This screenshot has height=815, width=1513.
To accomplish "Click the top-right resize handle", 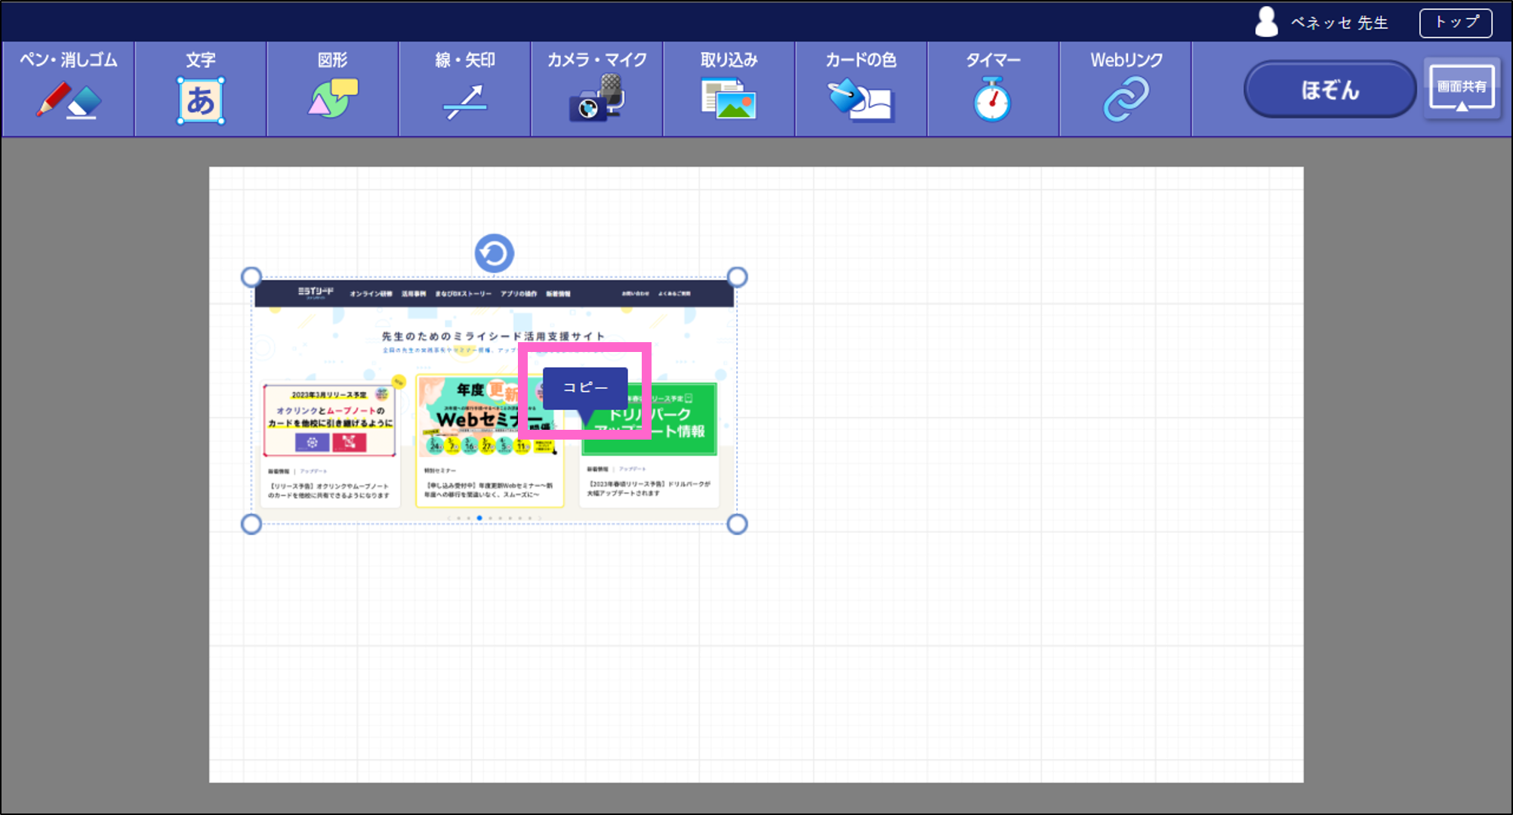I will pos(738,277).
